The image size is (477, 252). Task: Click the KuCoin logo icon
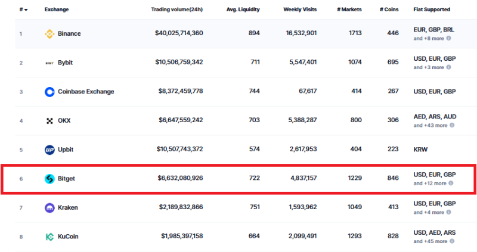tap(49, 237)
